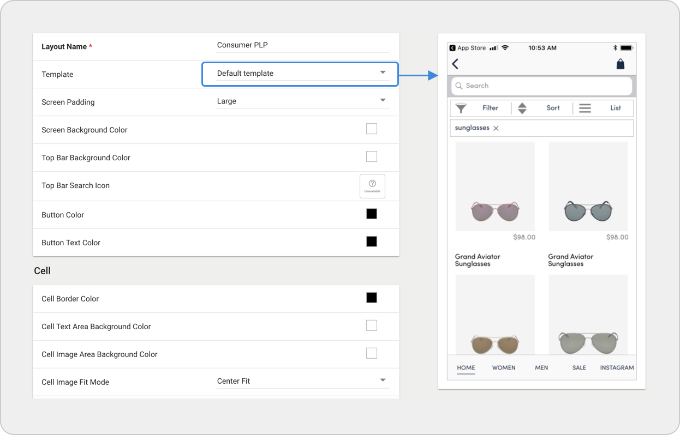
Task: Click the Cell section heading
Action: coord(42,271)
